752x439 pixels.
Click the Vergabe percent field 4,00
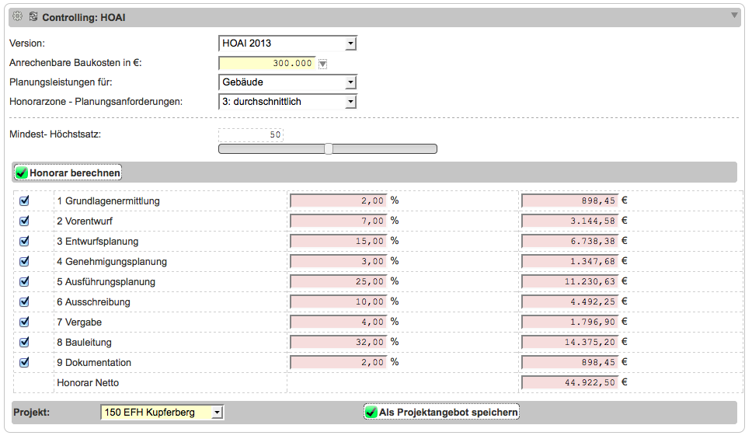coord(338,322)
